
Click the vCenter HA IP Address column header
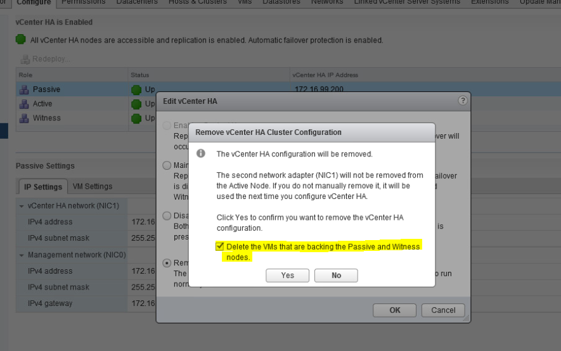(x=425, y=75)
